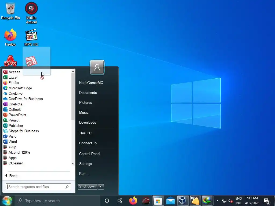Viewport: 275px width, 206px height.
Task: Click the magnifier icon in start menu search
Action: tap(67, 187)
